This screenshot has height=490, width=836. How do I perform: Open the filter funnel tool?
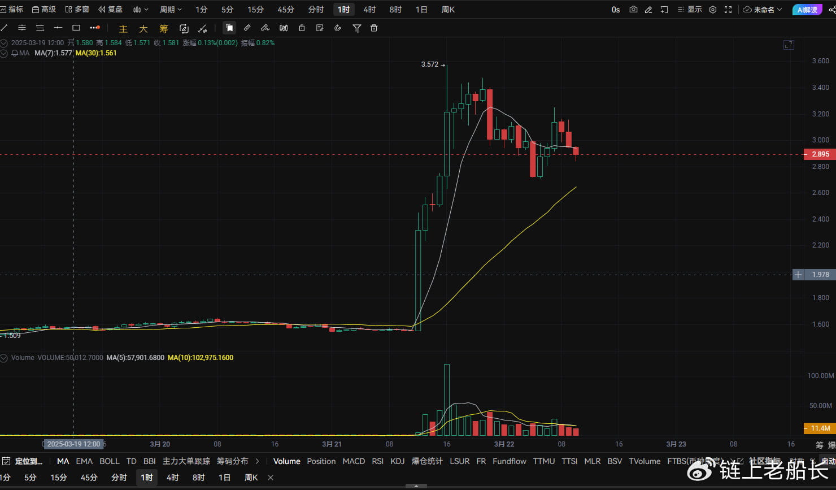pos(356,28)
